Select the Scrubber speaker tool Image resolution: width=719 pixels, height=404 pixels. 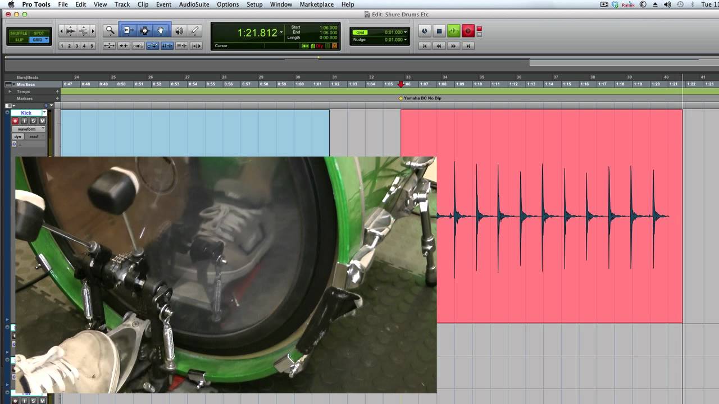(x=179, y=31)
